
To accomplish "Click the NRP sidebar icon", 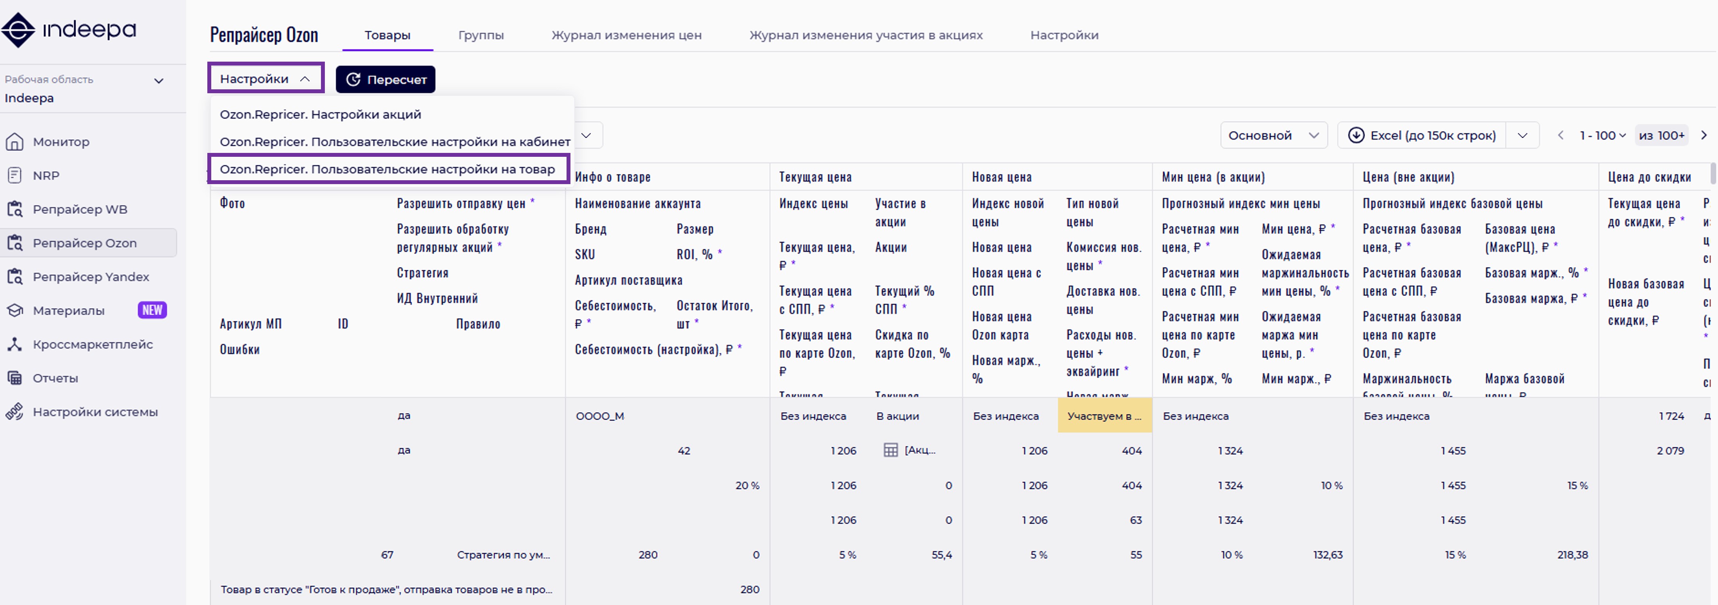I will [15, 176].
